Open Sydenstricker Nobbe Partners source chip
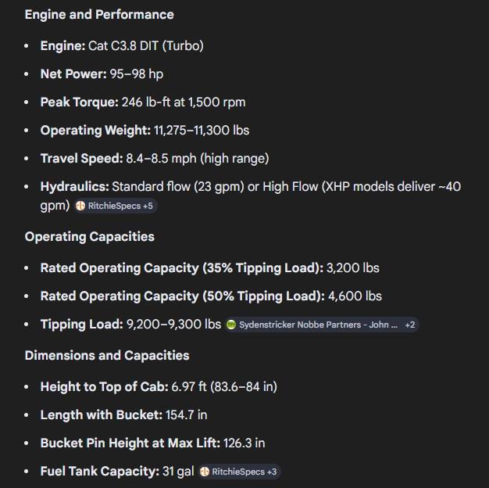489x488 pixels. click(320, 325)
